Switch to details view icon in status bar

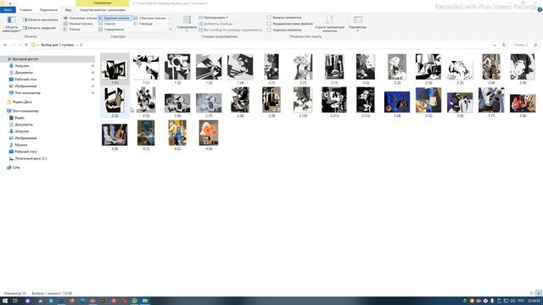532,293
